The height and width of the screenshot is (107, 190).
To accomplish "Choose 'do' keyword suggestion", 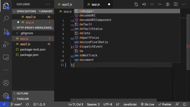I will 127,51.
